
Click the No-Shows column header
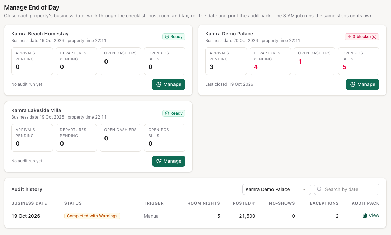pos(282,203)
